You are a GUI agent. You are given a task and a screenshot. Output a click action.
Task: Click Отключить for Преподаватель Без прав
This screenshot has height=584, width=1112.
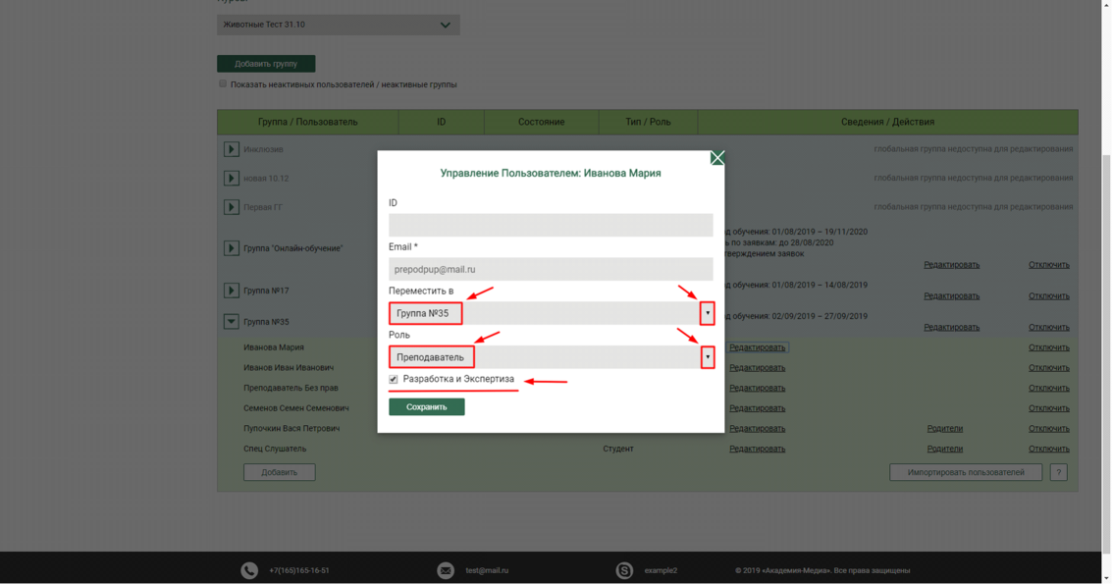pyautogui.click(x=1049, y=388)
